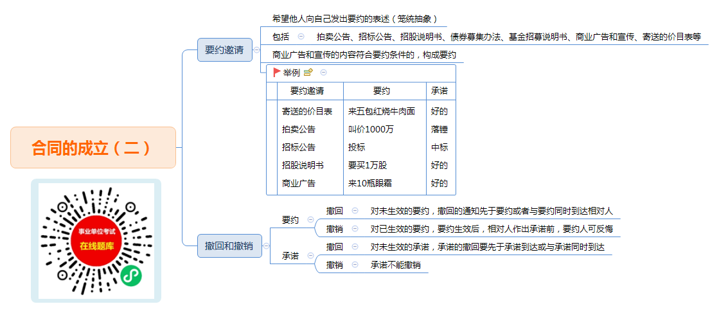
Task: Click the 商业广告 table cell
Action: point(299,183)
